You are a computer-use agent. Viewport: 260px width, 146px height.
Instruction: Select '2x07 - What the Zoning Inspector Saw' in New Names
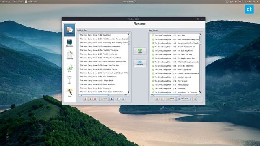coord(175,62)
